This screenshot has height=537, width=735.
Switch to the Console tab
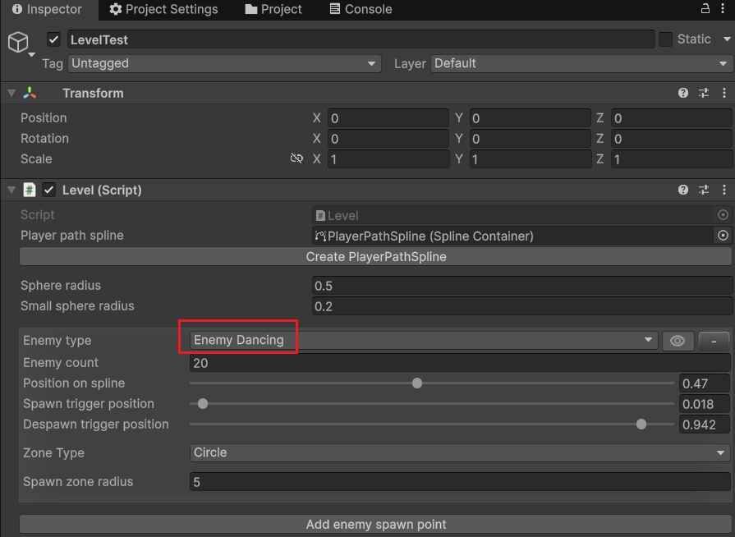[360, 9]
